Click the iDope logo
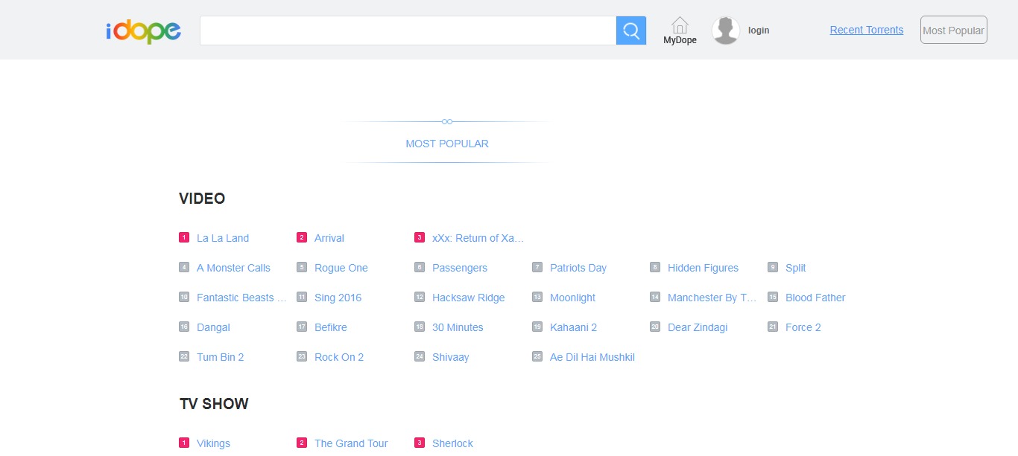This screenshot has width=1018, height=456. [143, 30]
